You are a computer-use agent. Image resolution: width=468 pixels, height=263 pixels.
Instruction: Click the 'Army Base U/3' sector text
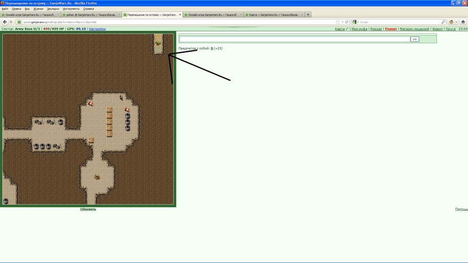click(x=28, y=29)
